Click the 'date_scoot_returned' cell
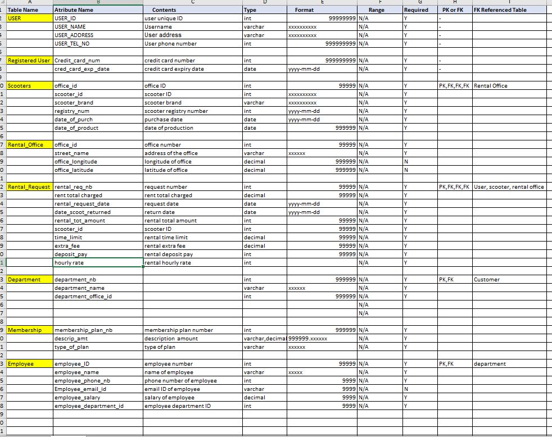The height and width of the screenshot is (437, 552). 98,212
